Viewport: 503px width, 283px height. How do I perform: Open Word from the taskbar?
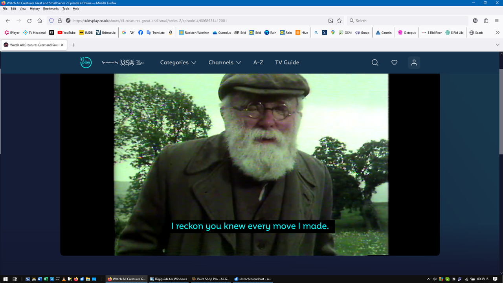40,279
